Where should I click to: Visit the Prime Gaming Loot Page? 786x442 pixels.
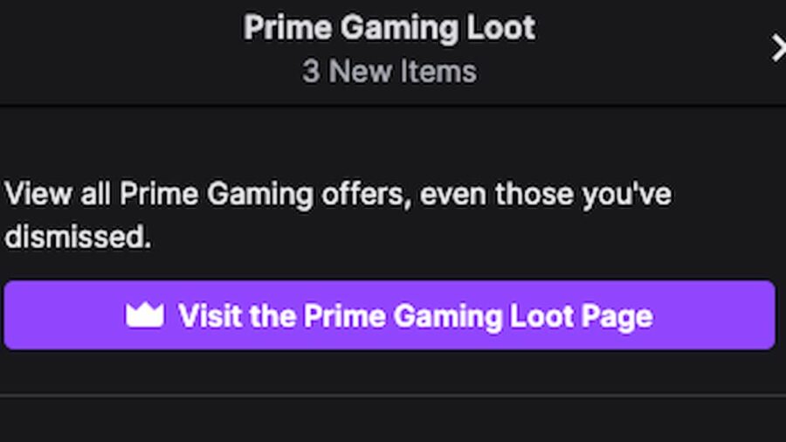point(390,315)
